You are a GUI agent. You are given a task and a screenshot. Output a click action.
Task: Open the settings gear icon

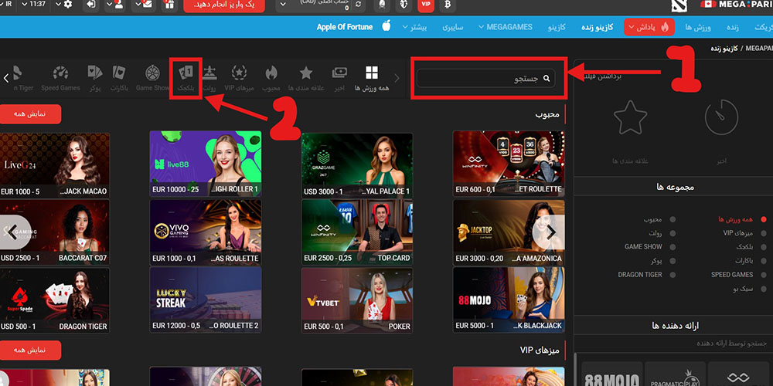[68, 5]
